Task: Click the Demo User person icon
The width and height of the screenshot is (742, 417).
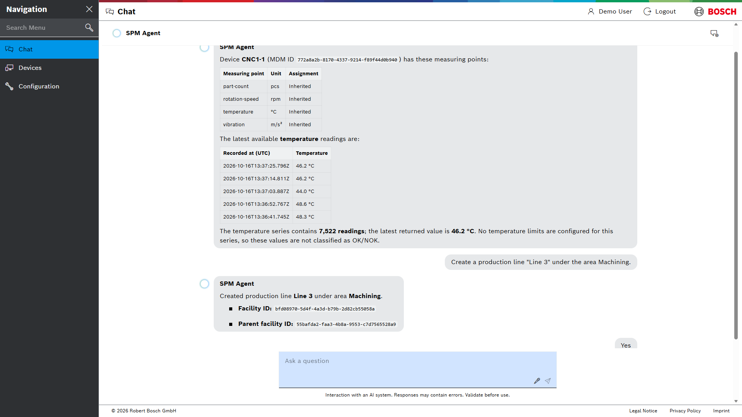Action: 591,12
